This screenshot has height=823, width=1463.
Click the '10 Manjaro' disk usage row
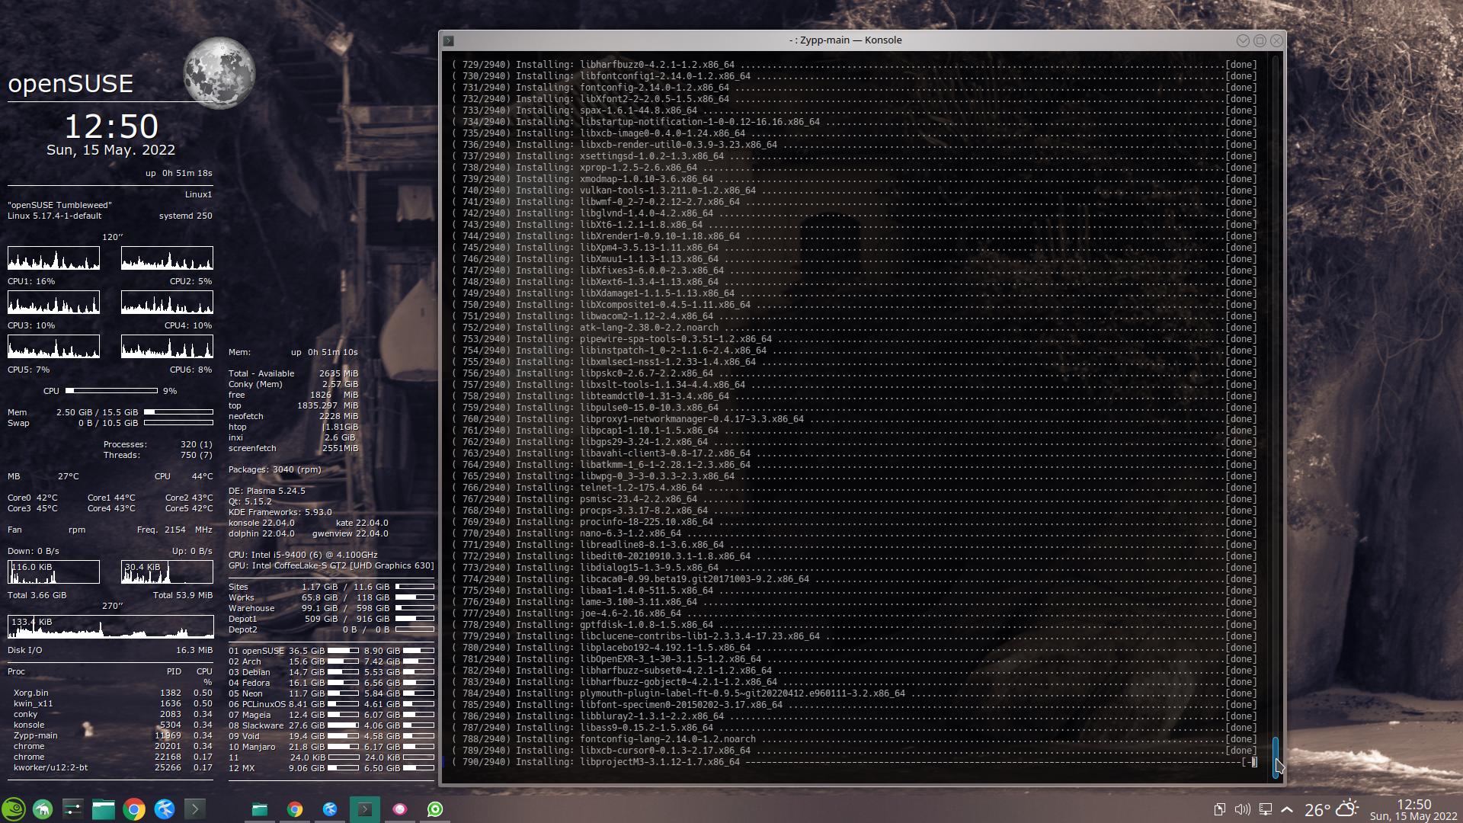(x=331, y=747)
